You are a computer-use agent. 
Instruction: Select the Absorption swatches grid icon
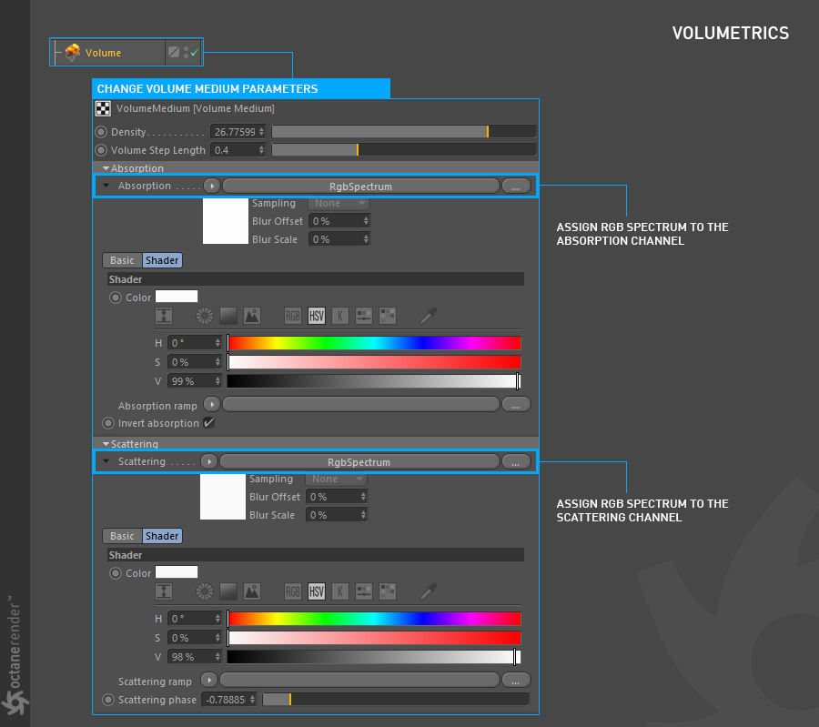point(388,316)
